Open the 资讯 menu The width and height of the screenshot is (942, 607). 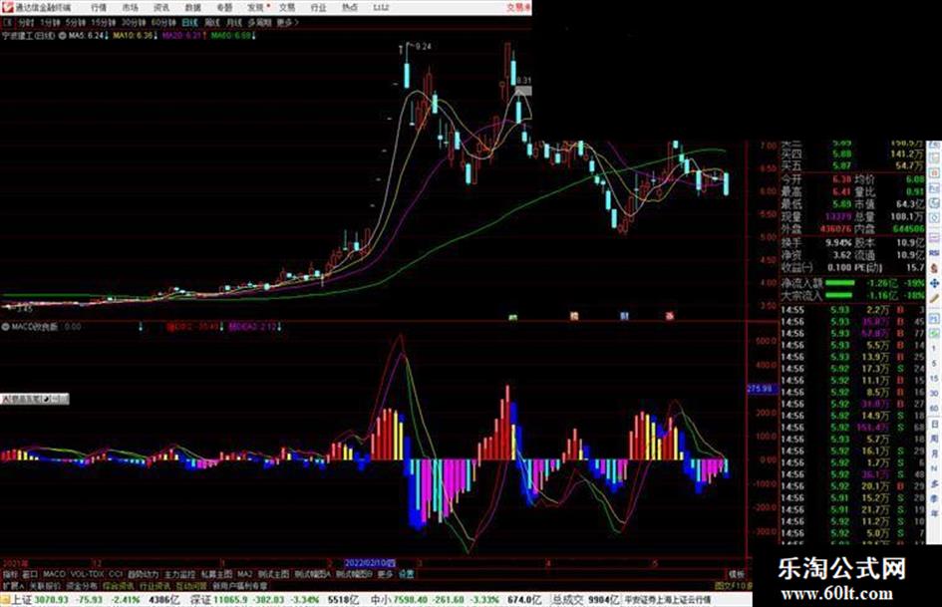pos(161,7)
